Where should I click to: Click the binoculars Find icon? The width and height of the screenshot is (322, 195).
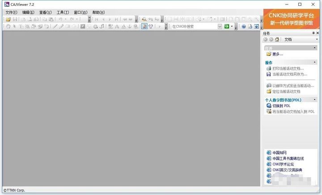point(144,20)
